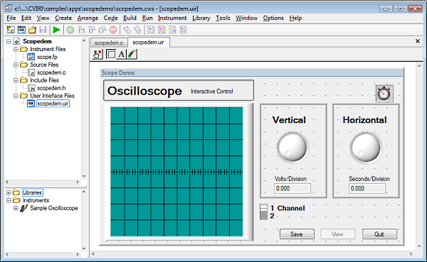Click the red Stop/terminate execution icon
The image size is (427, 262).
pyautogui.click(x=113, y=30)
